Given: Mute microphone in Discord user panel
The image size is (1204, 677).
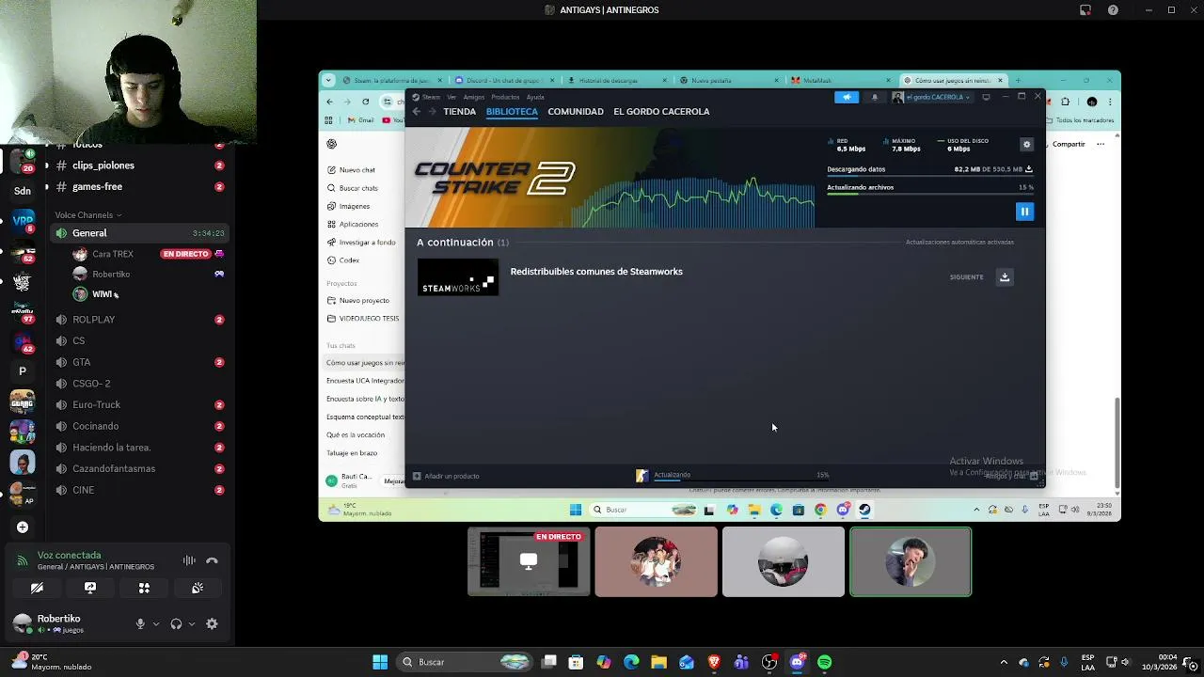Looking at the screenshot, I should click(140, 623).
